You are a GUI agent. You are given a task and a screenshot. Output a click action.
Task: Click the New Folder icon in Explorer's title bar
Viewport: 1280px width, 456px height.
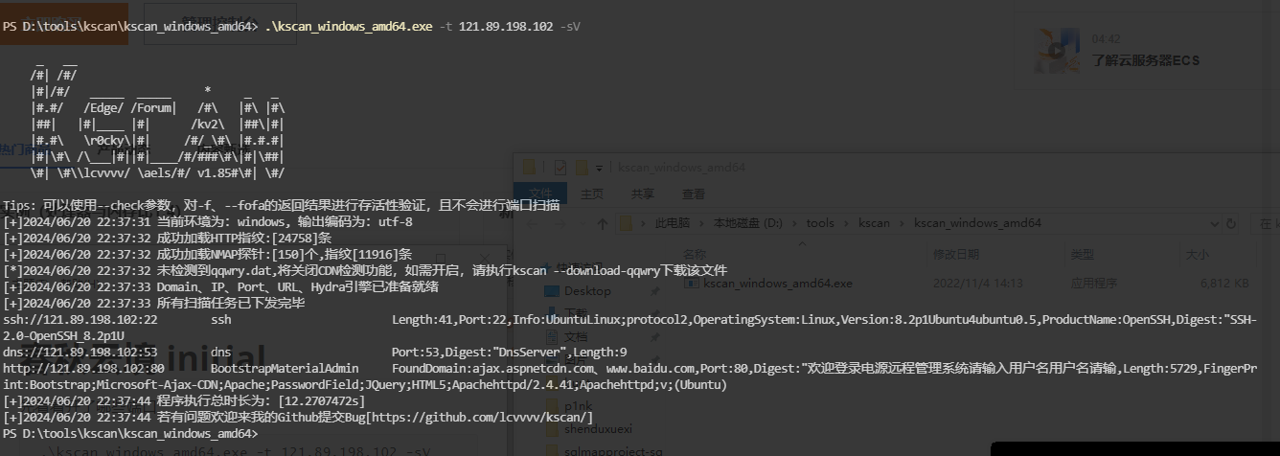tap(580, 167)
